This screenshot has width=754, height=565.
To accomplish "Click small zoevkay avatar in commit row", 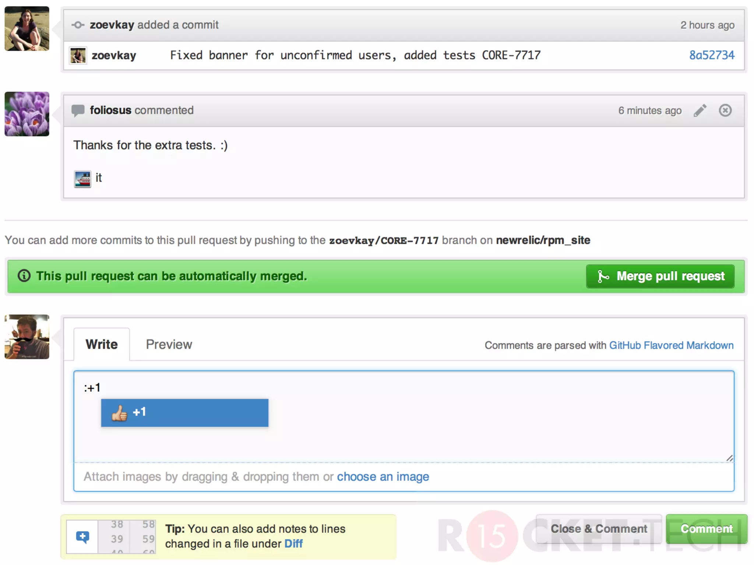I will (x=78, y=56).
